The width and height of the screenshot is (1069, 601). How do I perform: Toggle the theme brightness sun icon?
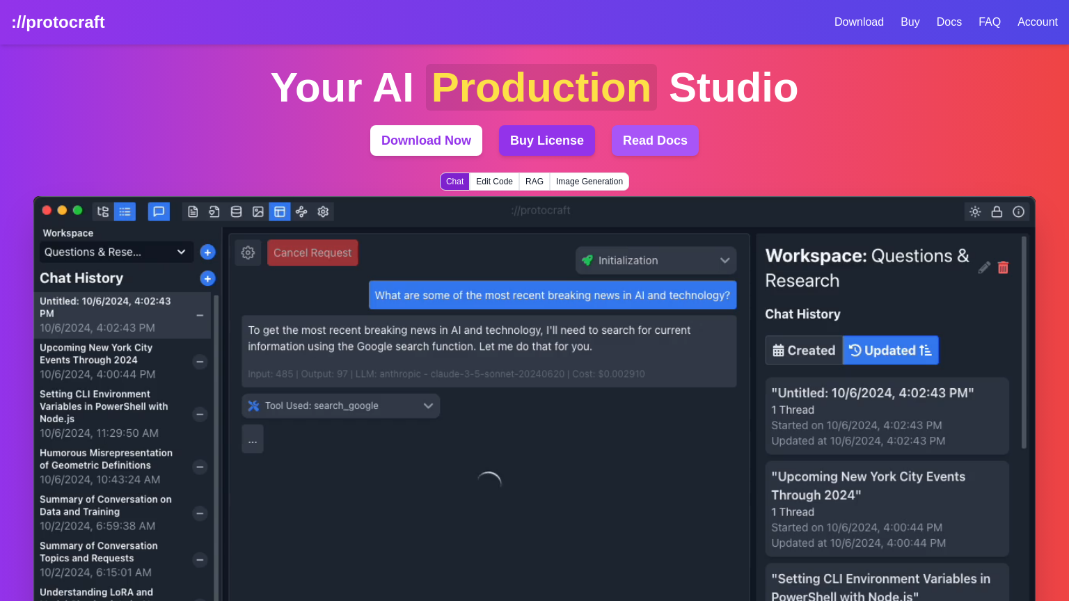point(975,211)
